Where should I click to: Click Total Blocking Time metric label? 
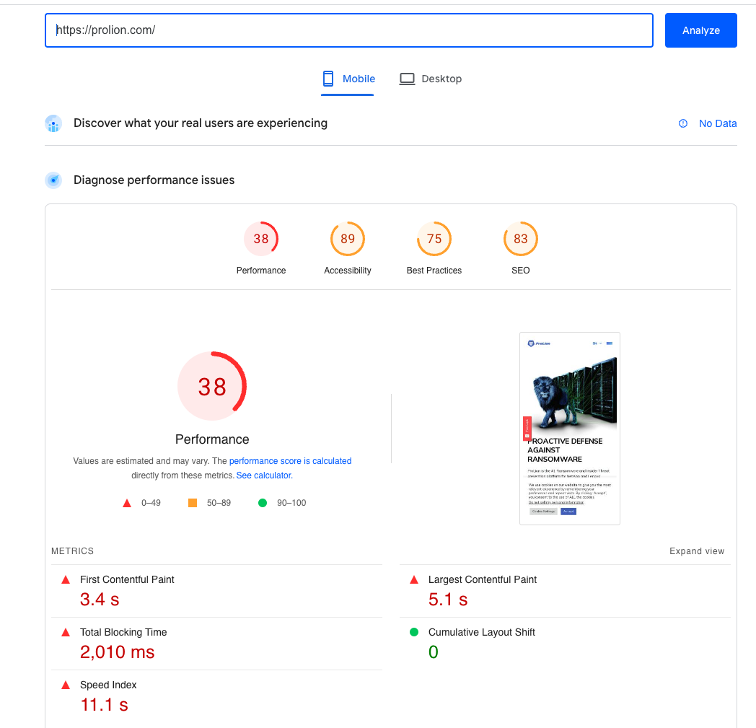[123, 632]
